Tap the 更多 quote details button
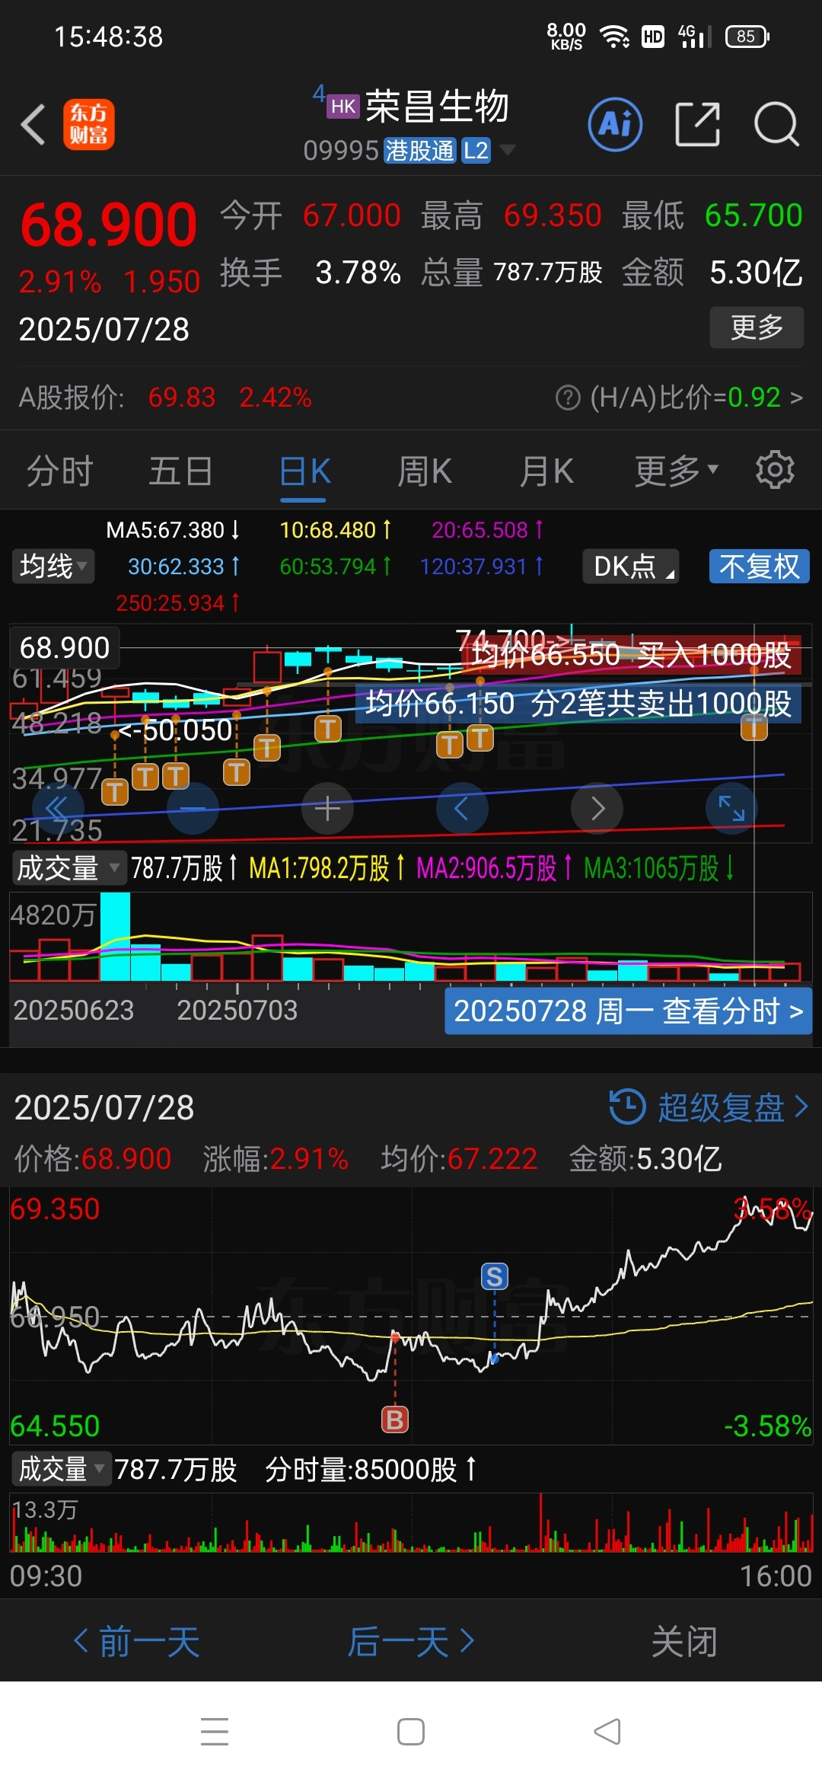 757,327
